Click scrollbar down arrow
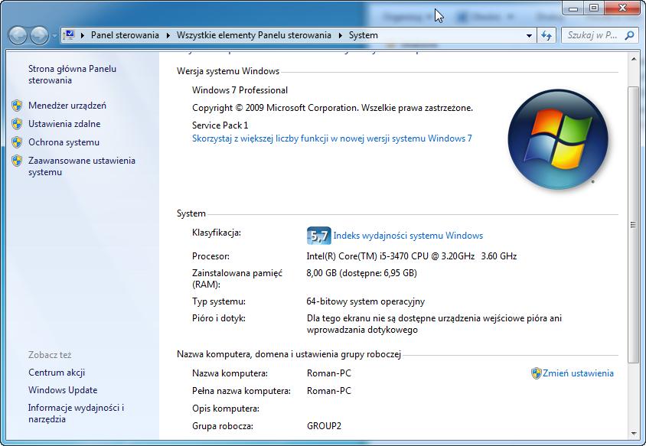This screenshot has width=646, height=446. coord(634,434)
